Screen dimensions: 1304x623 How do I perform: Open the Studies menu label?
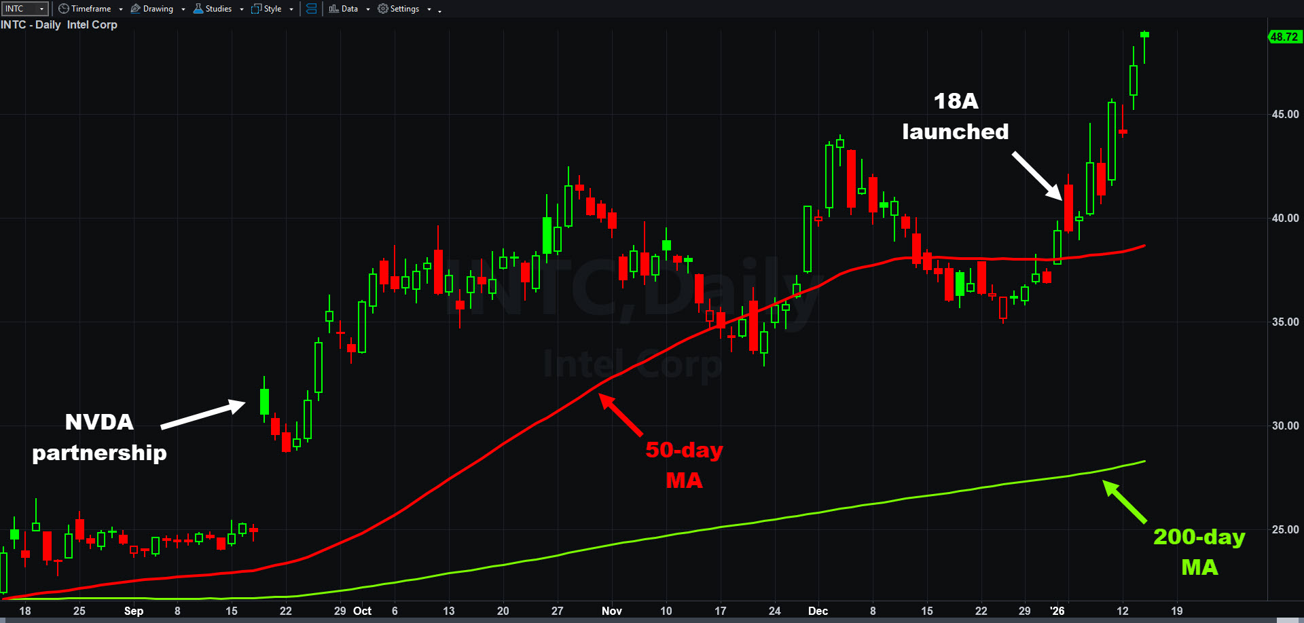[x=219, y=9]
